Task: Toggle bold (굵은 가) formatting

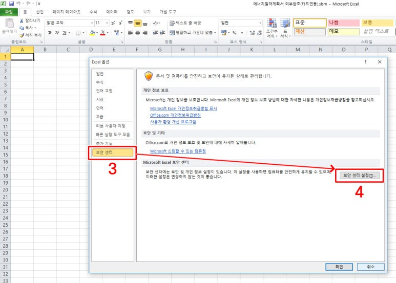Action: click(x=50, y=33)
